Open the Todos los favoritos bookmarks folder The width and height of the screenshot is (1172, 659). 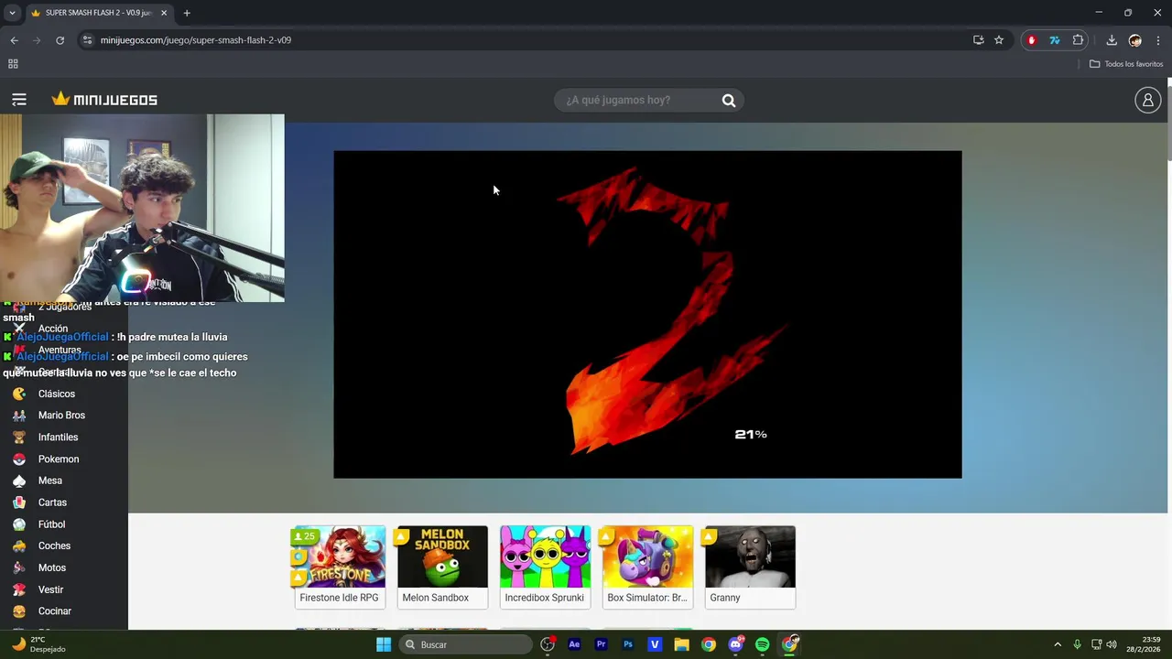(x=1126, y=64)
